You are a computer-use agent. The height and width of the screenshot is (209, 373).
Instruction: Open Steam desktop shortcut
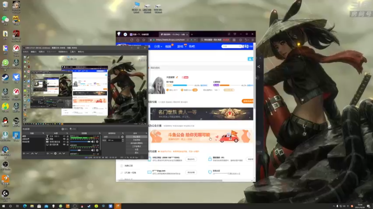click(x=5, y=78)
